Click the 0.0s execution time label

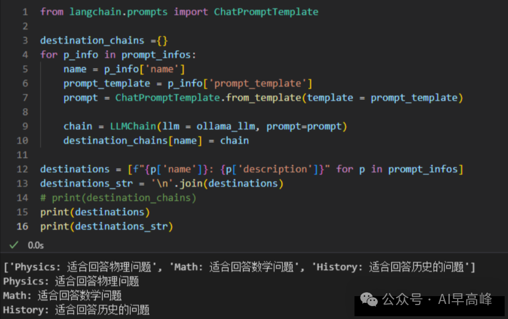(x=36, y=245)
